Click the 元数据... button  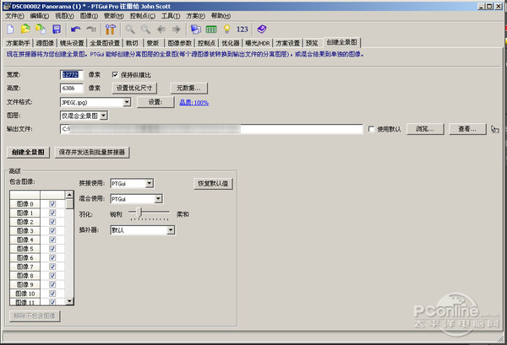click(x=188, y=88)
